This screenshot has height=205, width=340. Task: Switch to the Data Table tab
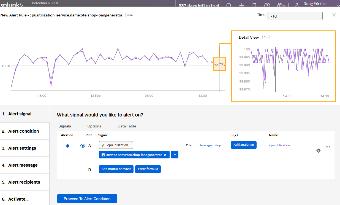click(x=127, y=126)
